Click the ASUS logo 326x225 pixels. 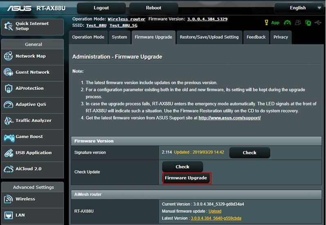click(19, 8)
